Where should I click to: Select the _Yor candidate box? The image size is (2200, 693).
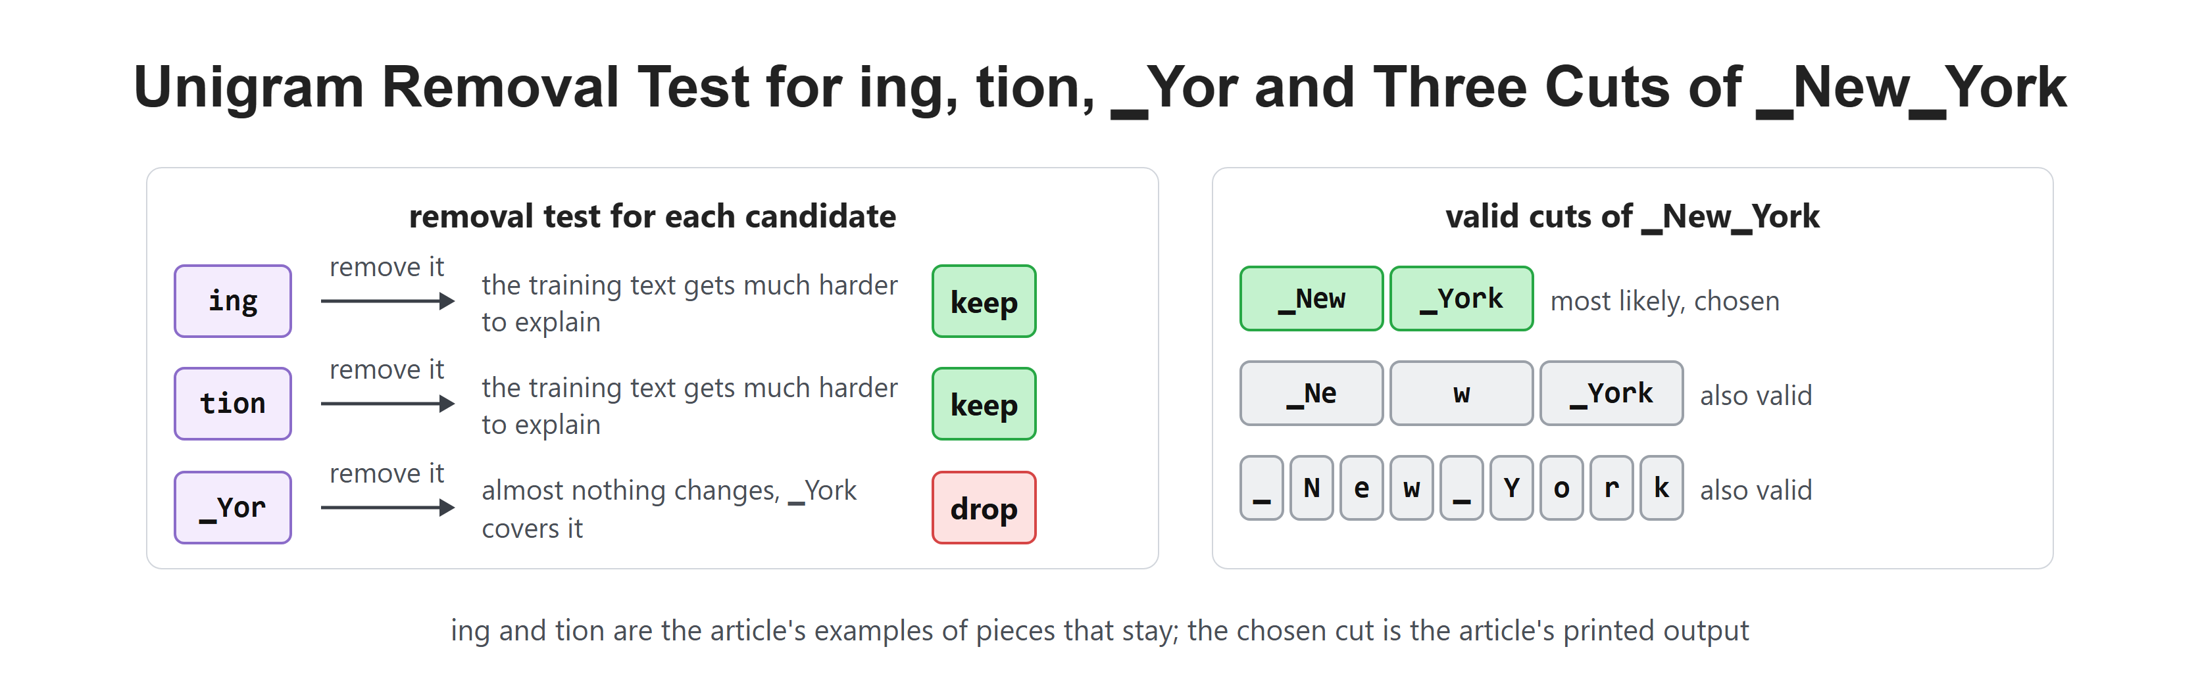tap(232, 508)
